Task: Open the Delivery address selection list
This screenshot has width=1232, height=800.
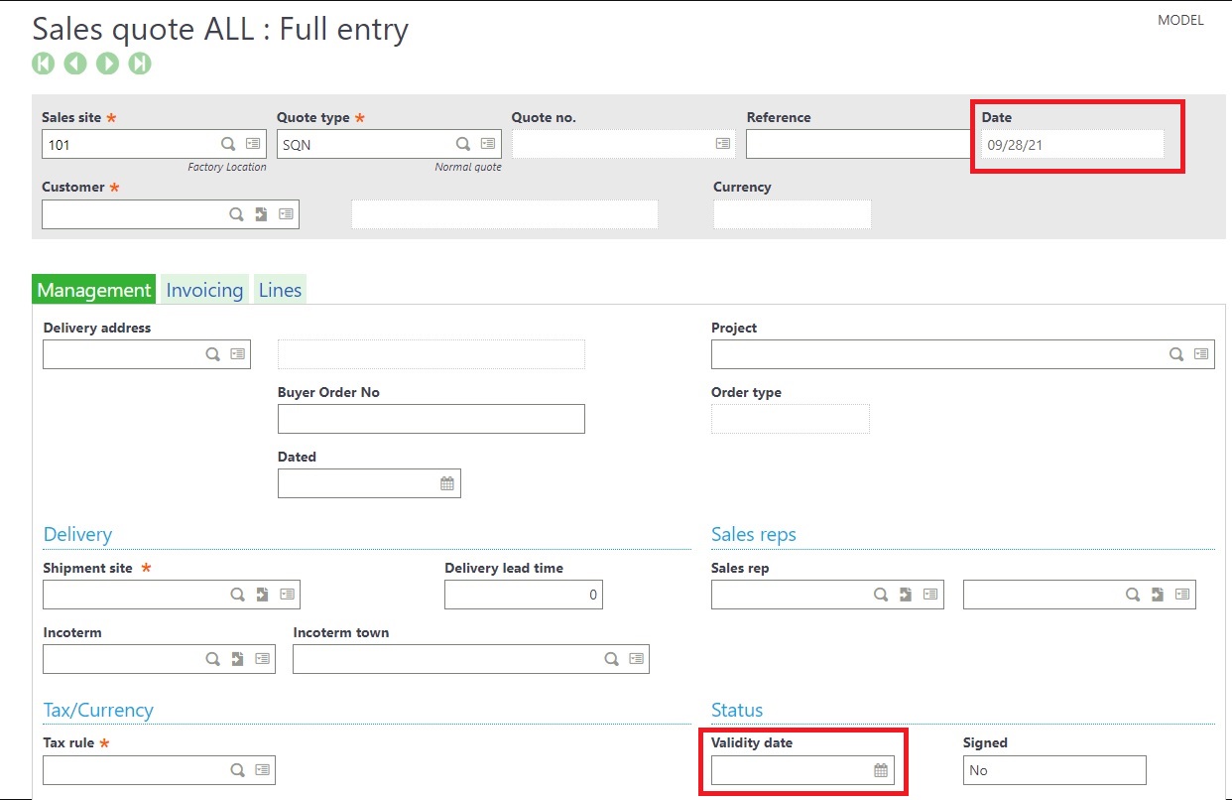Action: click(x=237, y=353)
